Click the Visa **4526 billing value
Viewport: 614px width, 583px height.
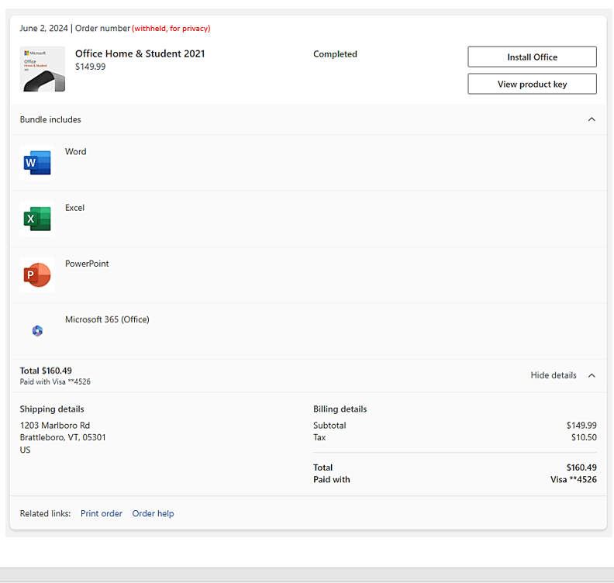coord(573,480)
